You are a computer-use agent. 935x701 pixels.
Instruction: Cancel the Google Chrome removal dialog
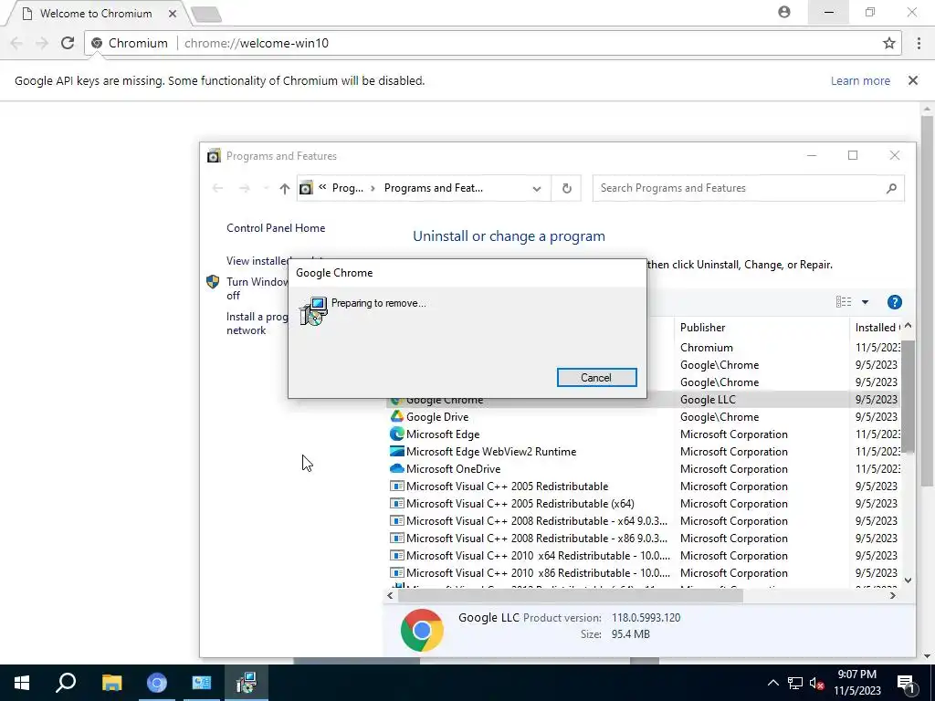596,377
